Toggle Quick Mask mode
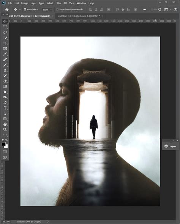This screenshot has width=180, height=224. coord(5,152)
